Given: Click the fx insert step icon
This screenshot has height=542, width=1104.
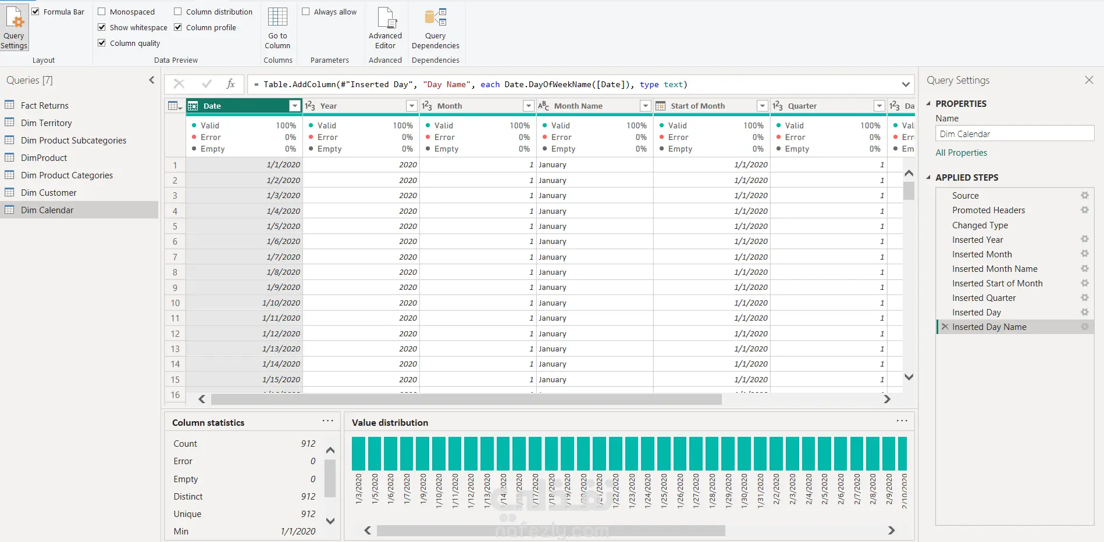Looking at the screenshot, I should click(231, 84).
